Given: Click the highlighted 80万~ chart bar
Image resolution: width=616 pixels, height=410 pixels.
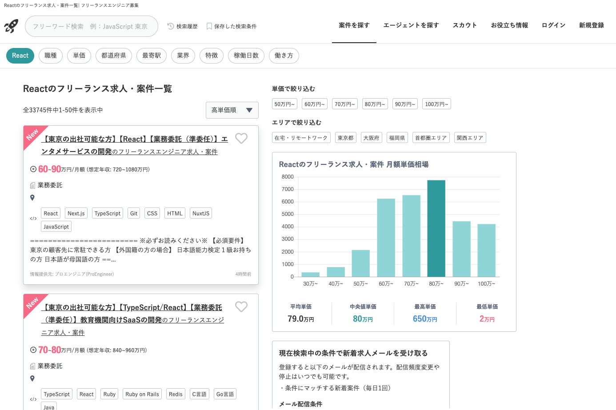Looking at the screenshot, I should click(x=436, y=228).
